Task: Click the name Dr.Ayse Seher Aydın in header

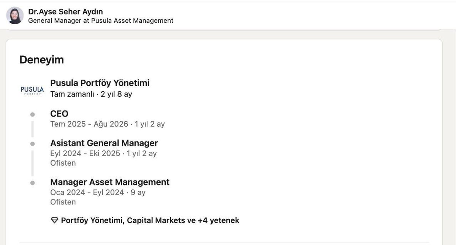Action: click(65, 11)
